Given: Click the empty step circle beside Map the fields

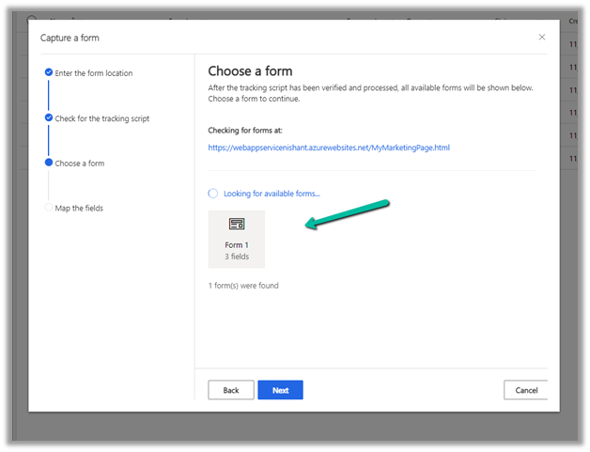Looking at the screenshot, I should coord(49,208).
